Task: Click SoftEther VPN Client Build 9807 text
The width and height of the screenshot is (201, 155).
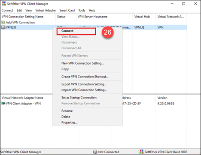Action: (x=166, y=152)
